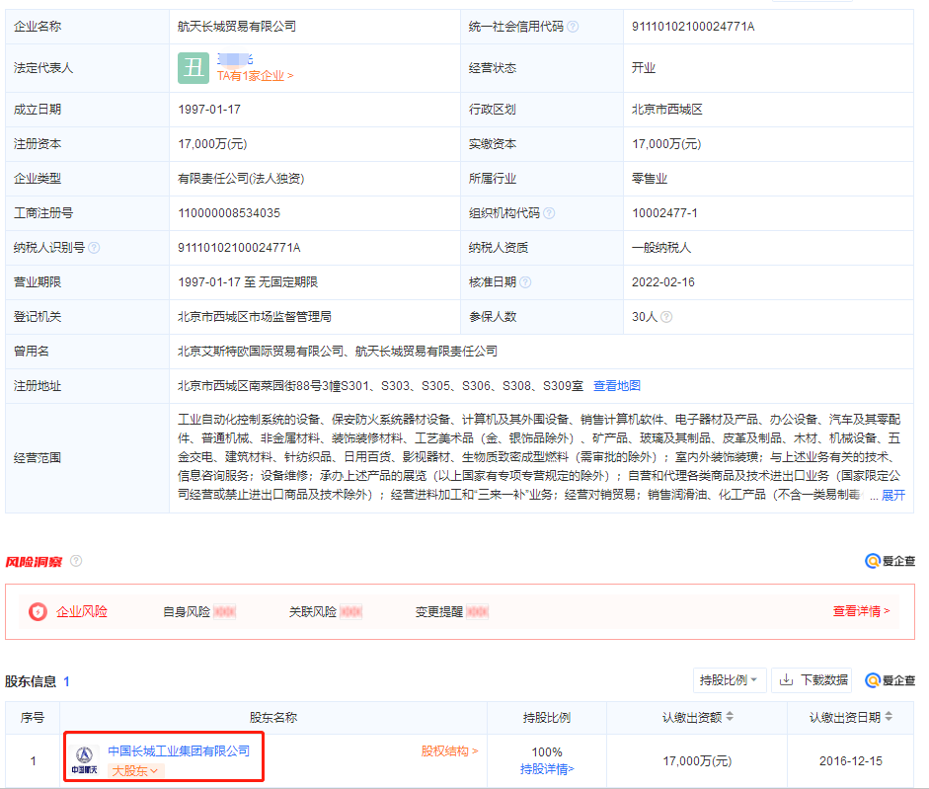Click the 持股比例 column header
Viewport: 929px width, 789px height.
click(x=546, y=717)
